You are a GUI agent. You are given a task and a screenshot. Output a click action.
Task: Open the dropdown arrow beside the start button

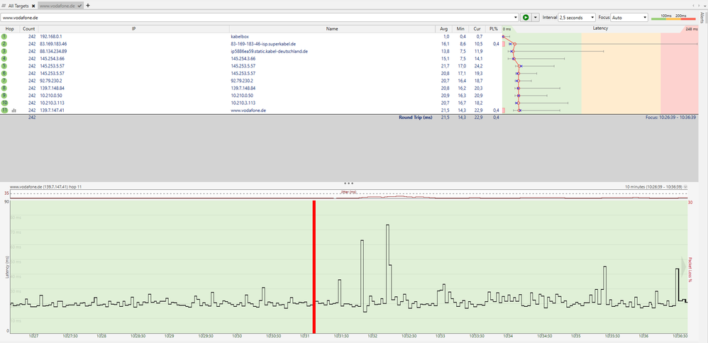[x=536, y=17]
